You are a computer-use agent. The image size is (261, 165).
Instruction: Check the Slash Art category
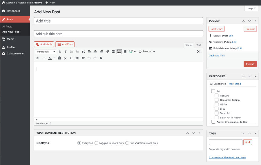pyautogui.click(x=216, y=113)
